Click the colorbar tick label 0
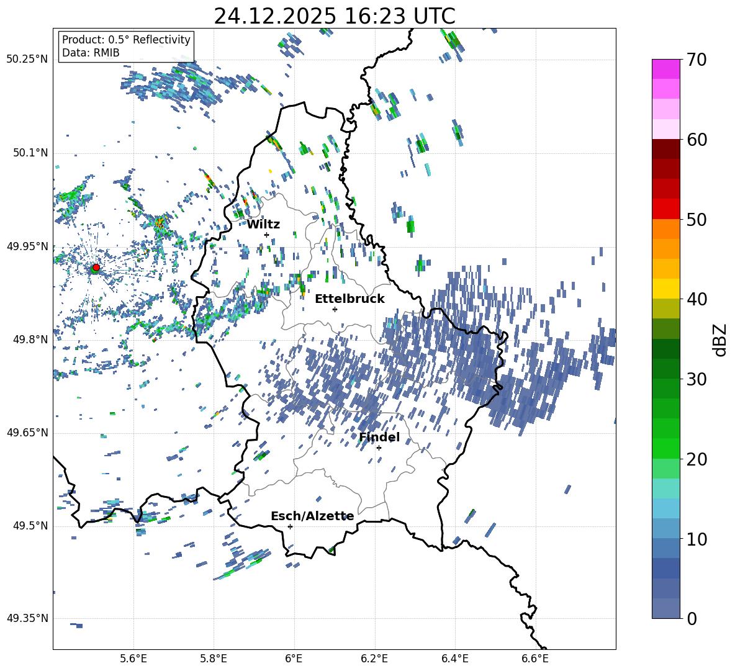The height and width of the screenshot is (671, 735). click(692, 618)
